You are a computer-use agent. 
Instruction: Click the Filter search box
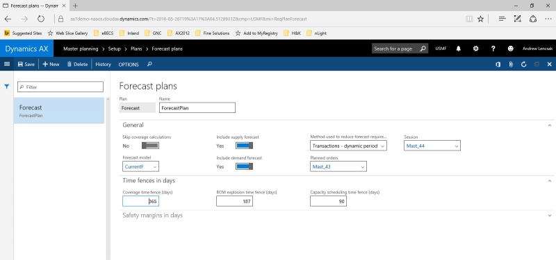click(x=60, y=87)
